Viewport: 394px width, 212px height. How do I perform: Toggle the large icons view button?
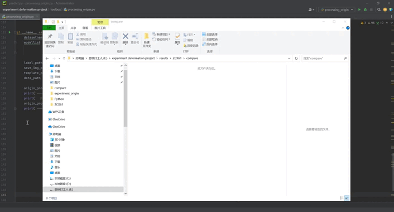pos(347,198)
